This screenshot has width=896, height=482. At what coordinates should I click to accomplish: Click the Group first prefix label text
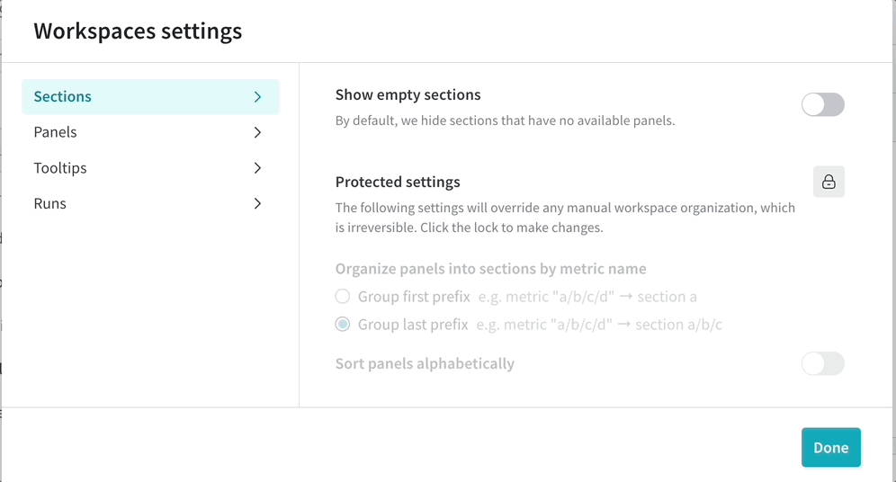[414, 297]
